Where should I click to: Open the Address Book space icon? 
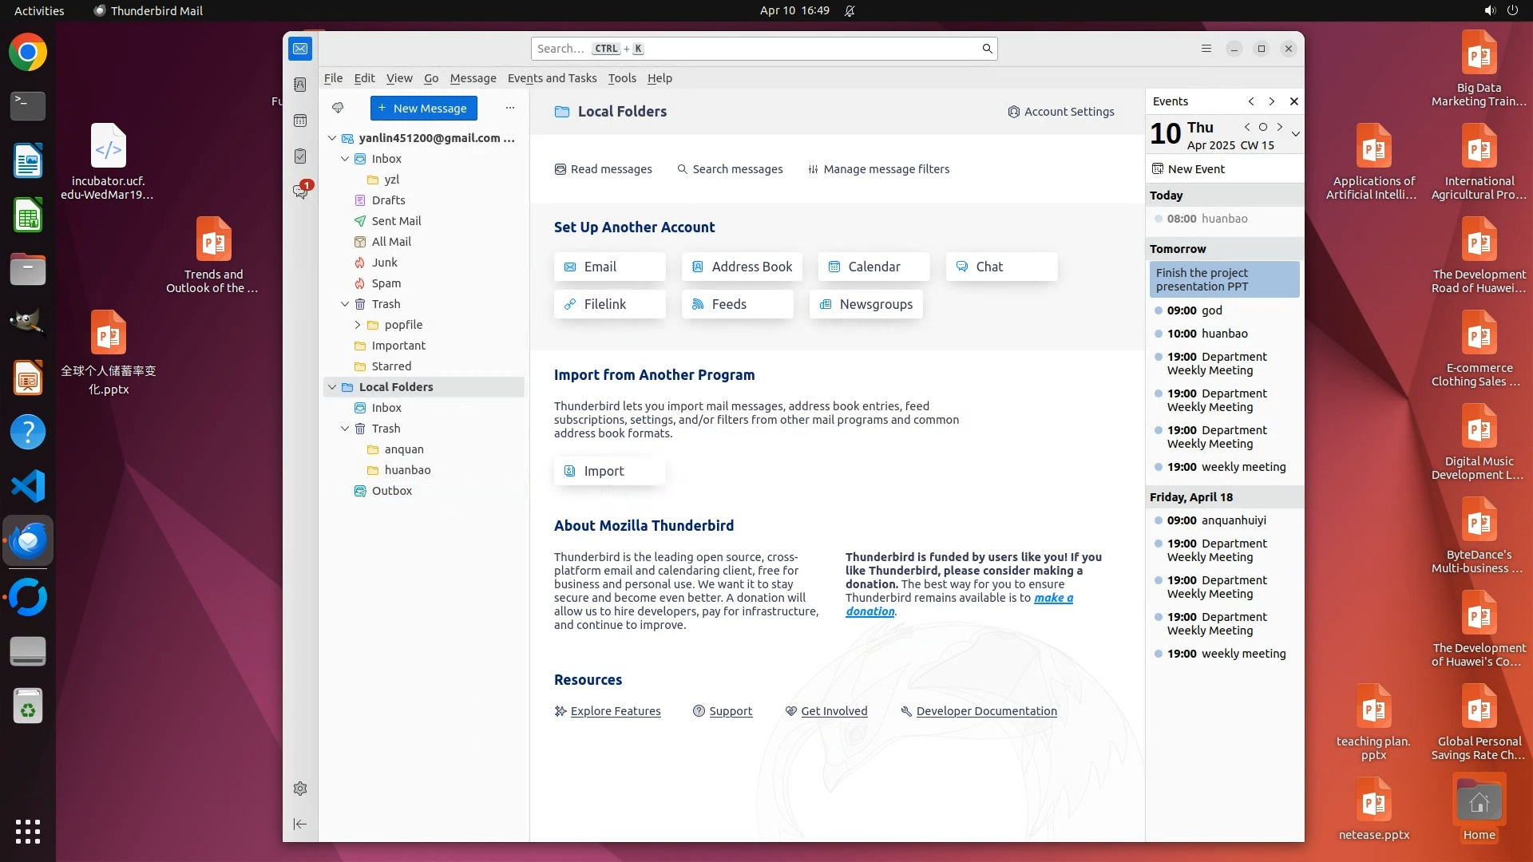tap(300, 85)
